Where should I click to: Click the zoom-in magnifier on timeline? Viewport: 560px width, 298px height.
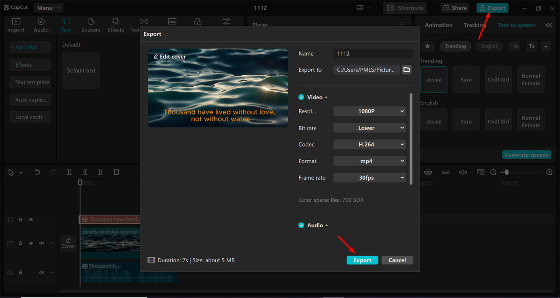tap(549, 172)
